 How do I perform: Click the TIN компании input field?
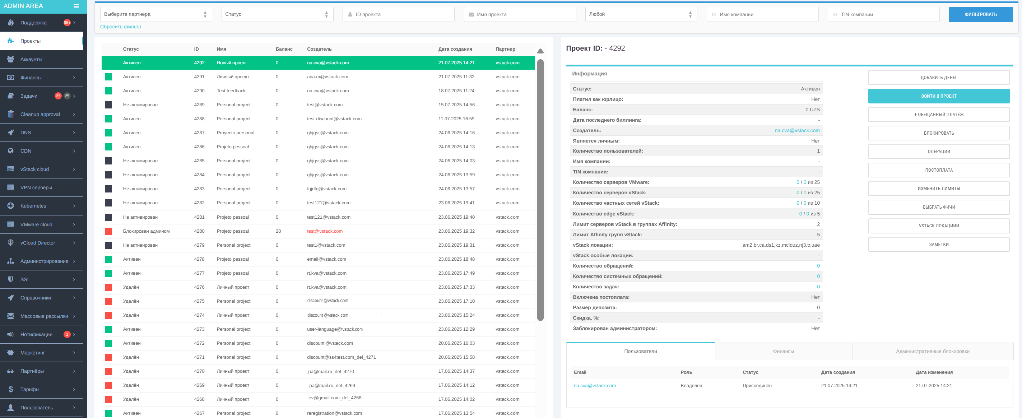tap(883, 14)
